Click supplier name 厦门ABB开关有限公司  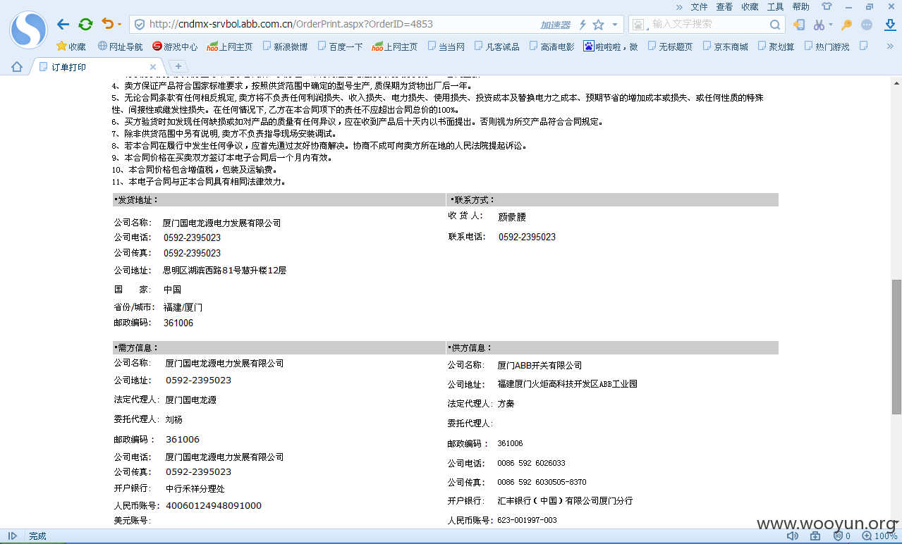point(540,366)
